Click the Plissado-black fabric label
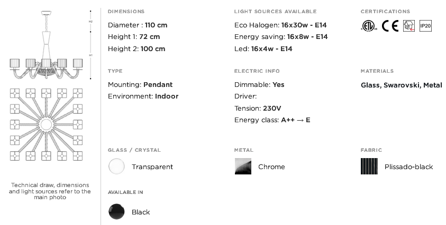 (409, 167)
